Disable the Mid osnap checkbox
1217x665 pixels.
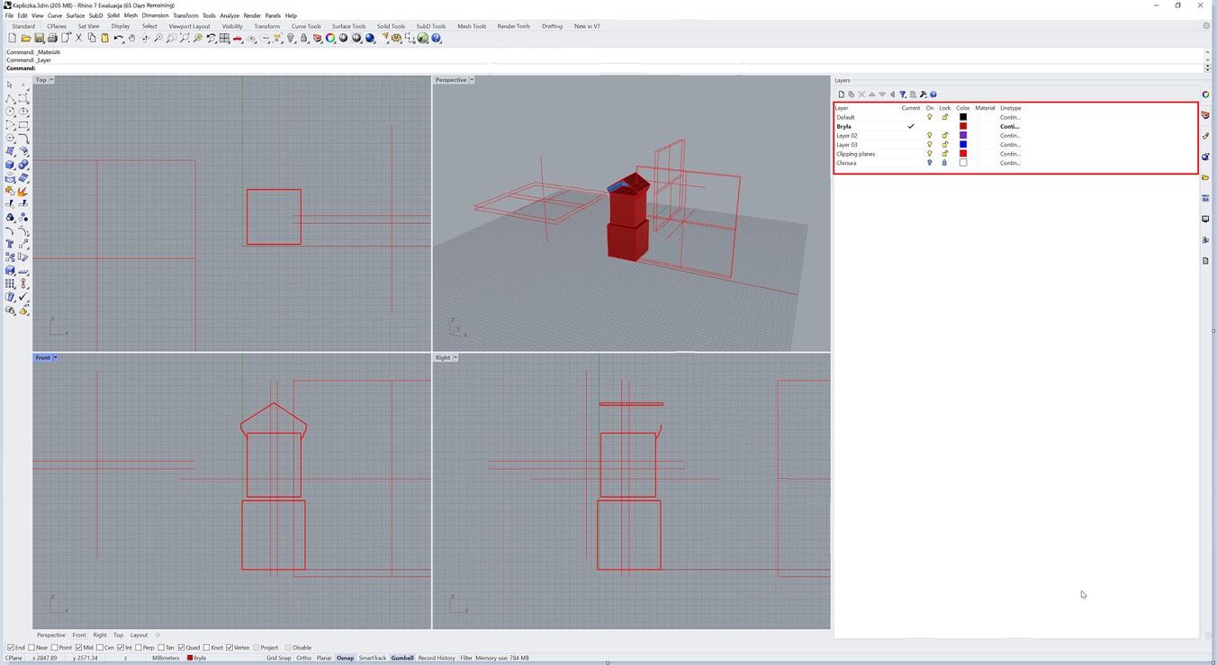point(79,648)
